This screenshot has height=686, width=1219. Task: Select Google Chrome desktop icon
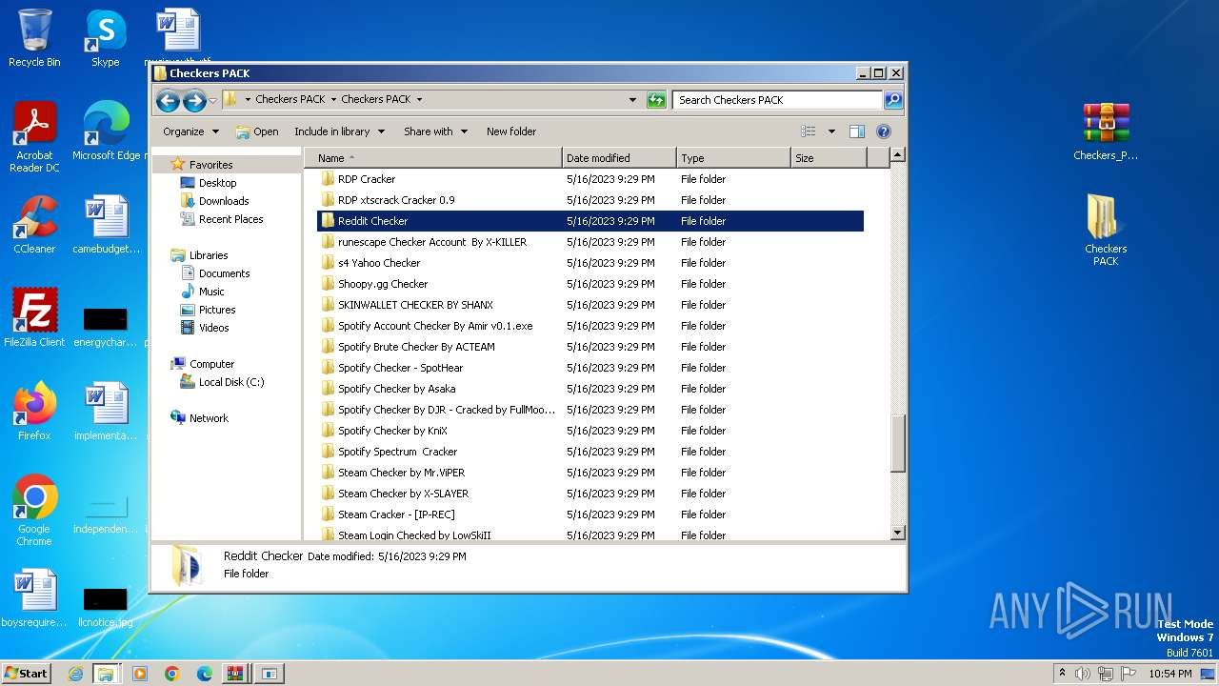click(x=34, y=511)
